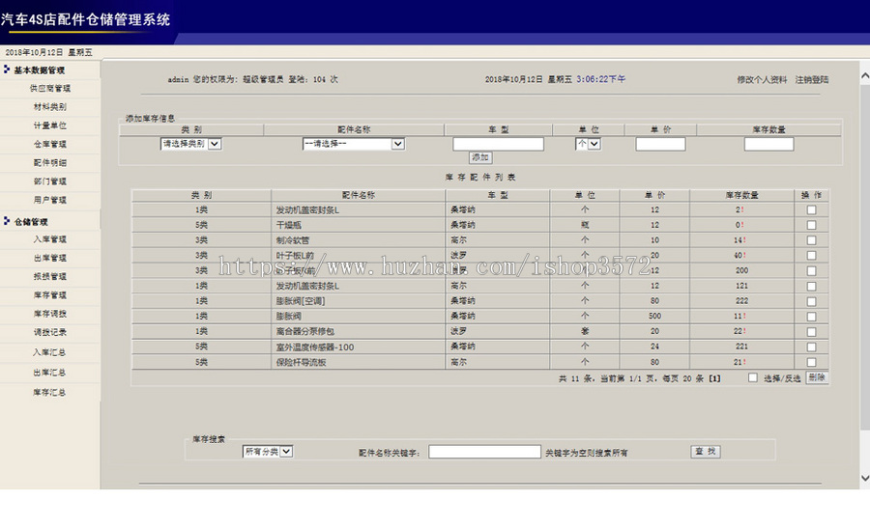Click the 库存配件列表 heading

pos(479,178)
